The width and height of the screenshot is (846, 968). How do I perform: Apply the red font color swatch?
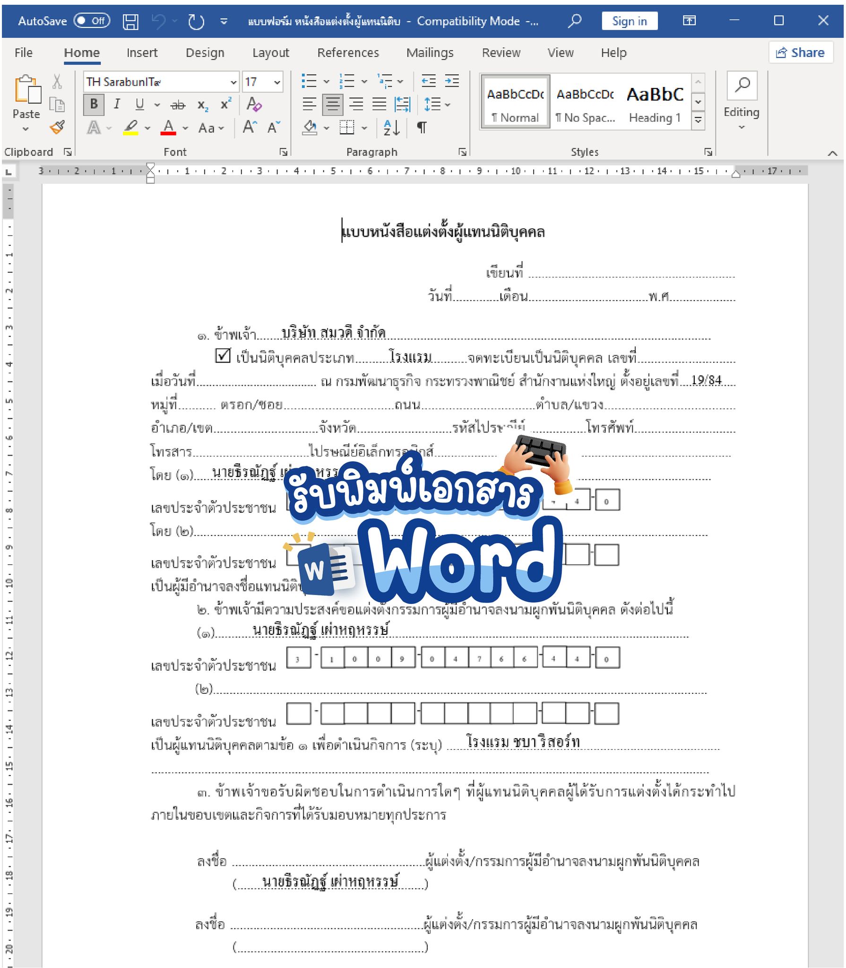(168, 128)
